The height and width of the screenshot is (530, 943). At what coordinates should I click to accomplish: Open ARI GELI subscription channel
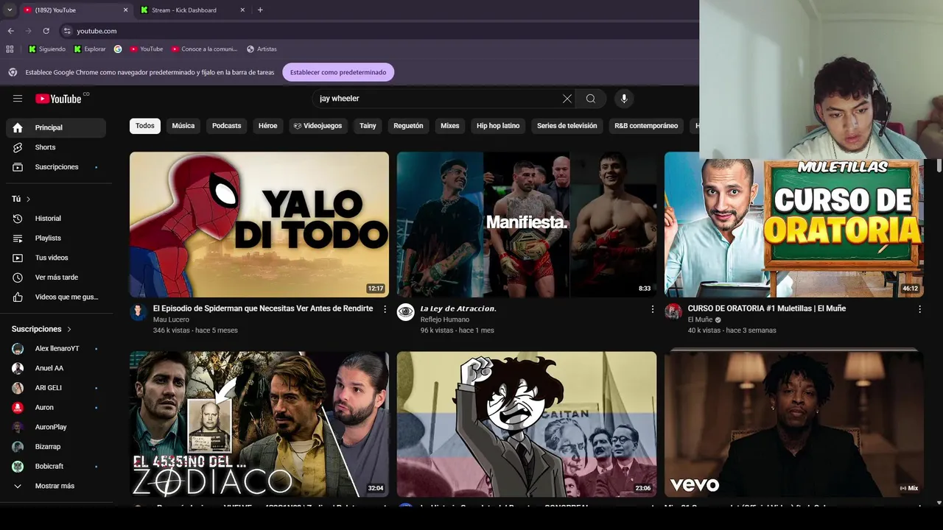[56, 388]
